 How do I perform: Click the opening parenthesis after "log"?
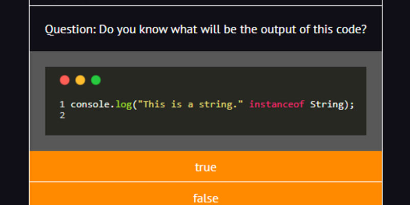(132, 105)
